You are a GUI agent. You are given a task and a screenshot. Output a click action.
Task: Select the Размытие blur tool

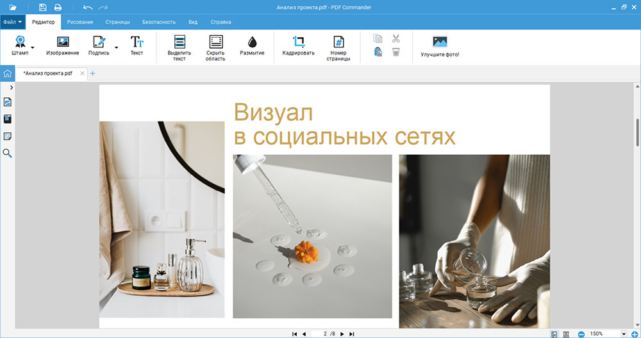[x=252, y=45]
